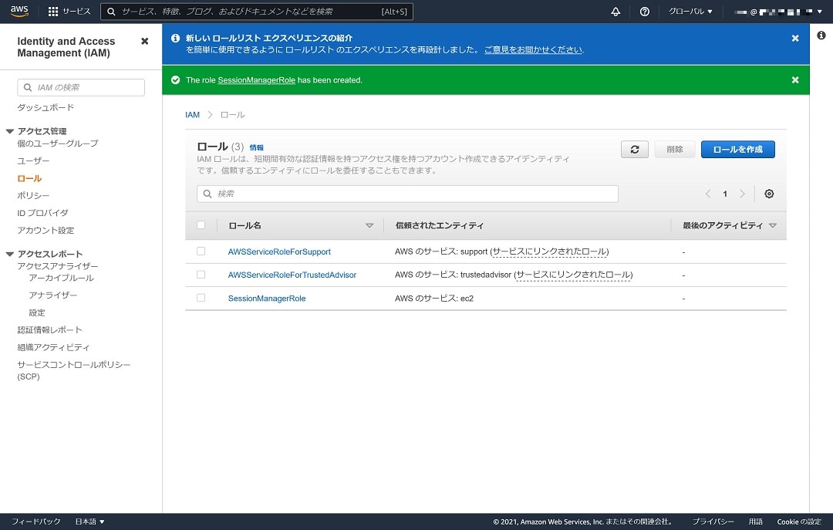This screenshot has height=530, width=833.
Task: Open the AWSServiceRoleForTrustedAdvisor role link
Action: click(x=292, y=275)
